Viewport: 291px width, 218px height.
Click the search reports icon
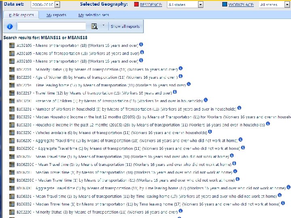95,26
